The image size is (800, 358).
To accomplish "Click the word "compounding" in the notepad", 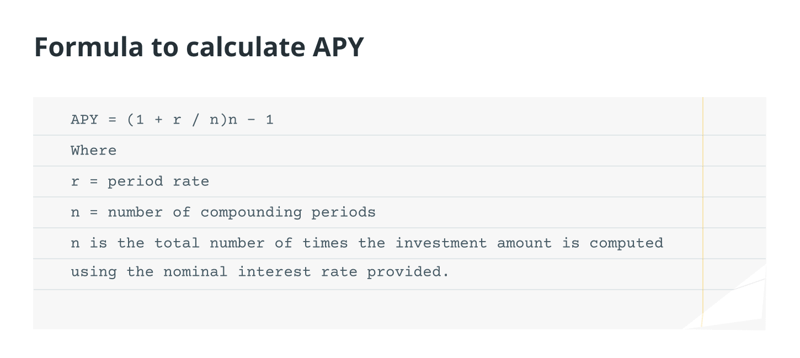I will coord(251,212).
